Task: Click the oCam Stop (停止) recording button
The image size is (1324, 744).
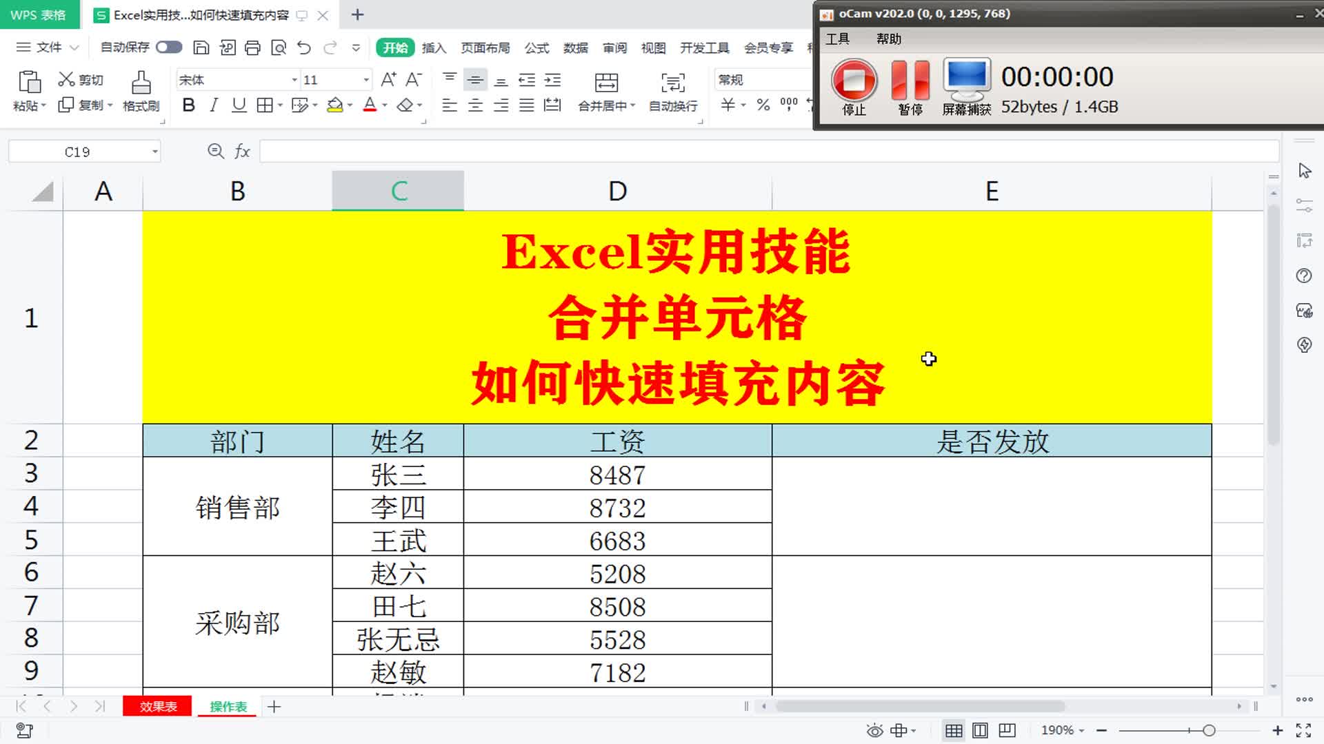Action: tap(854, 81)
